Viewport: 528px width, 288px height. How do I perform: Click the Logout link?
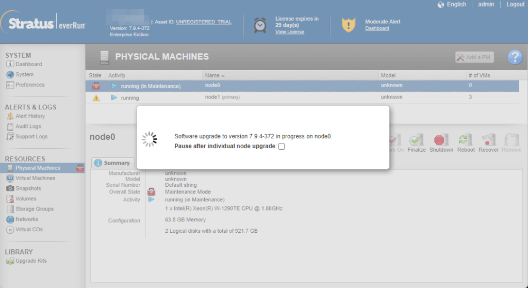(515, 4)
